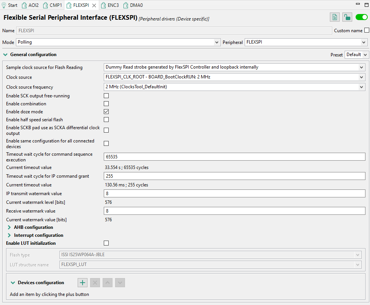This screenshot has height=305, width=370.
Task: Toggle the FLEXSPI component enable switch
Action: pos(361,17)
